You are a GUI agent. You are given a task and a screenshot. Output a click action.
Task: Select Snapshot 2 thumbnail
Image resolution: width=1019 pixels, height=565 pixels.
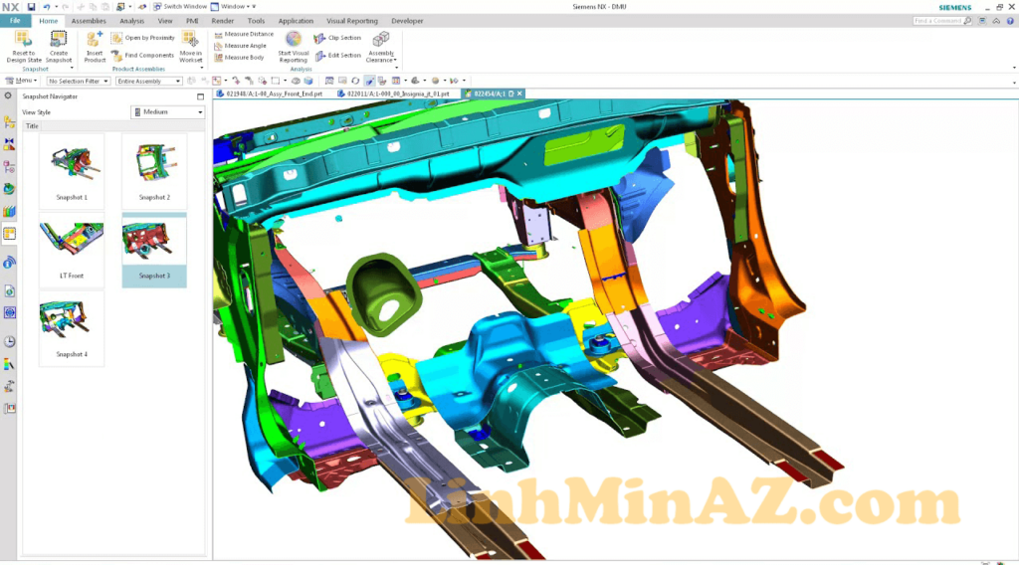[154, 170]
